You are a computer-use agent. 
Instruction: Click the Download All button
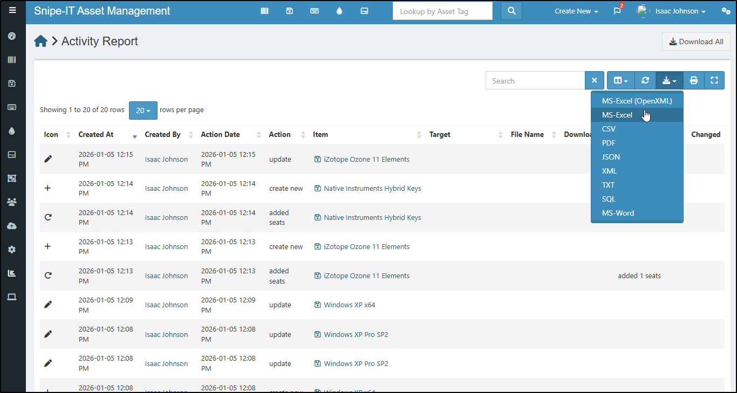click(x=696, y=42)
